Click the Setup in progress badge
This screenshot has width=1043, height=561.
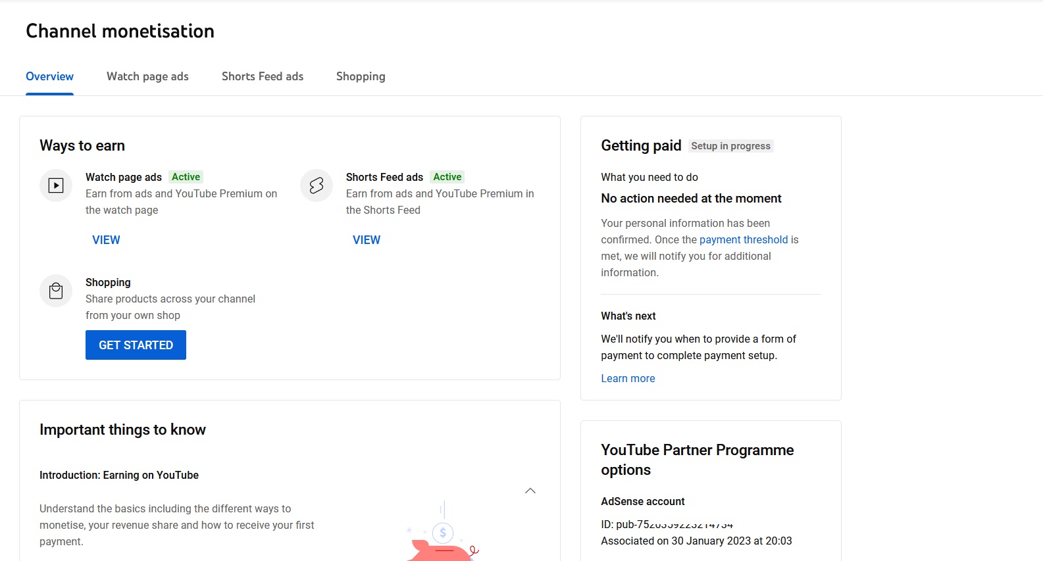coord(730,146)
